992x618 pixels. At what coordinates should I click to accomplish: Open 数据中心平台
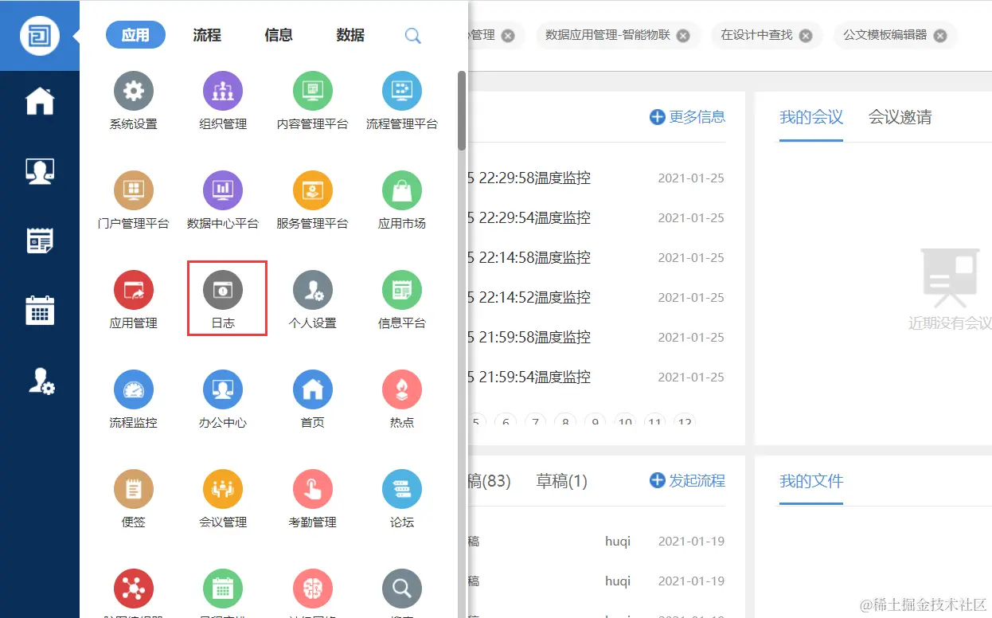point(223,200)
